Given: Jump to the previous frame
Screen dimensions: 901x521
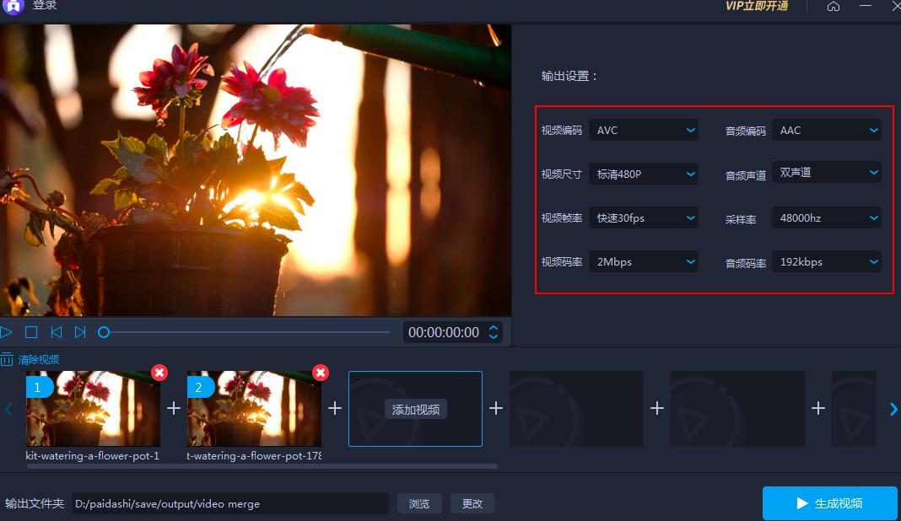Looking at the screenshot, I should [x=56, y=332].
